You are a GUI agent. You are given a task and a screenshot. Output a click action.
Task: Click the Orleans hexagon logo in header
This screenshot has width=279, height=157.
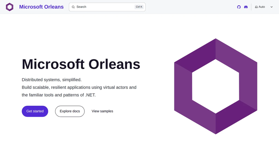point(10,7)
